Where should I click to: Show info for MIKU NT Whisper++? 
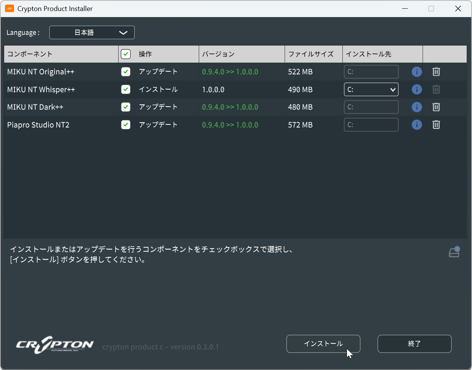417,90
